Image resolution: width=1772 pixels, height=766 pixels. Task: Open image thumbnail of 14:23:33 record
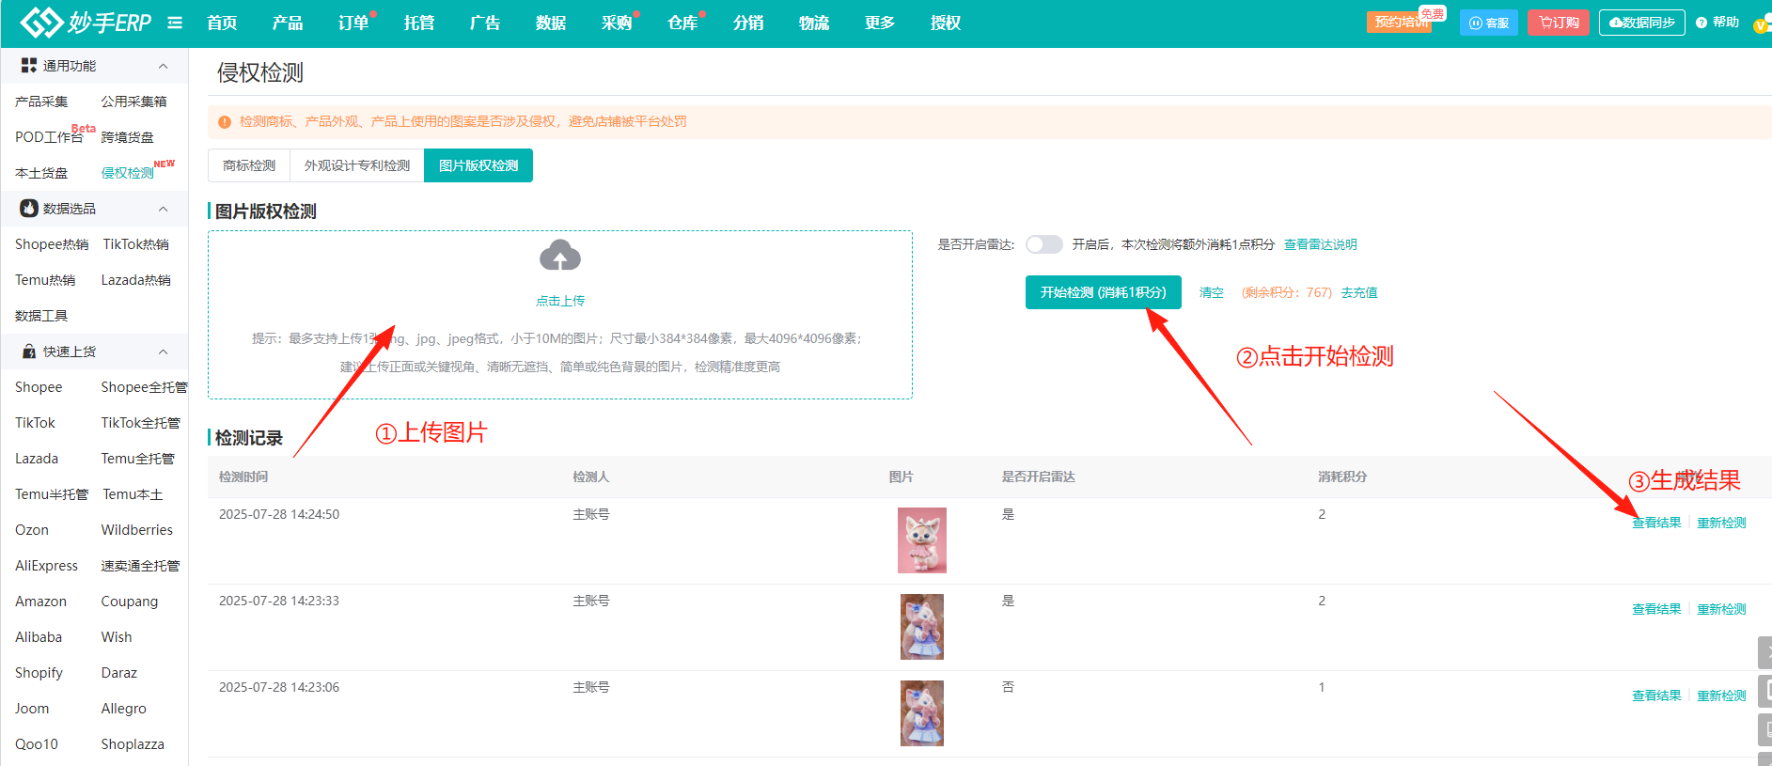pyautogui.click(x=922, y=627)
